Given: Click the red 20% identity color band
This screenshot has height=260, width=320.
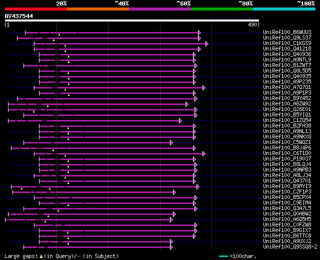Looking at the screenshot, I should pyautogui.click(x=36, y=9).
